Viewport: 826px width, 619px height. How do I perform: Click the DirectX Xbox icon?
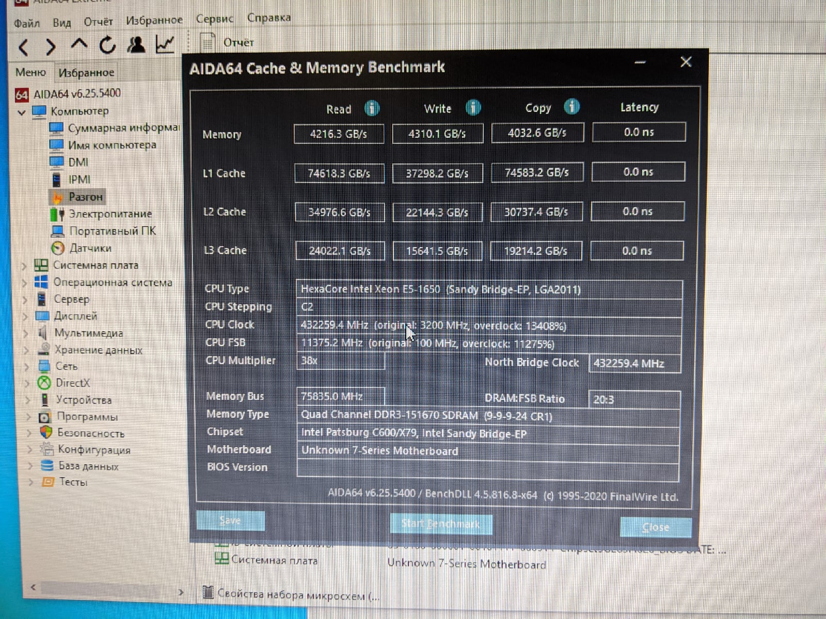point(44,383)
